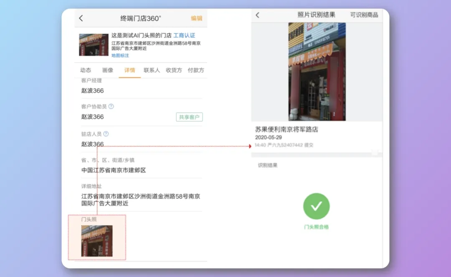This screenshot has height=277, width=451.
Task: Tap the 中国江苏省南京市建邺区 region value
Action: point(114,170)
